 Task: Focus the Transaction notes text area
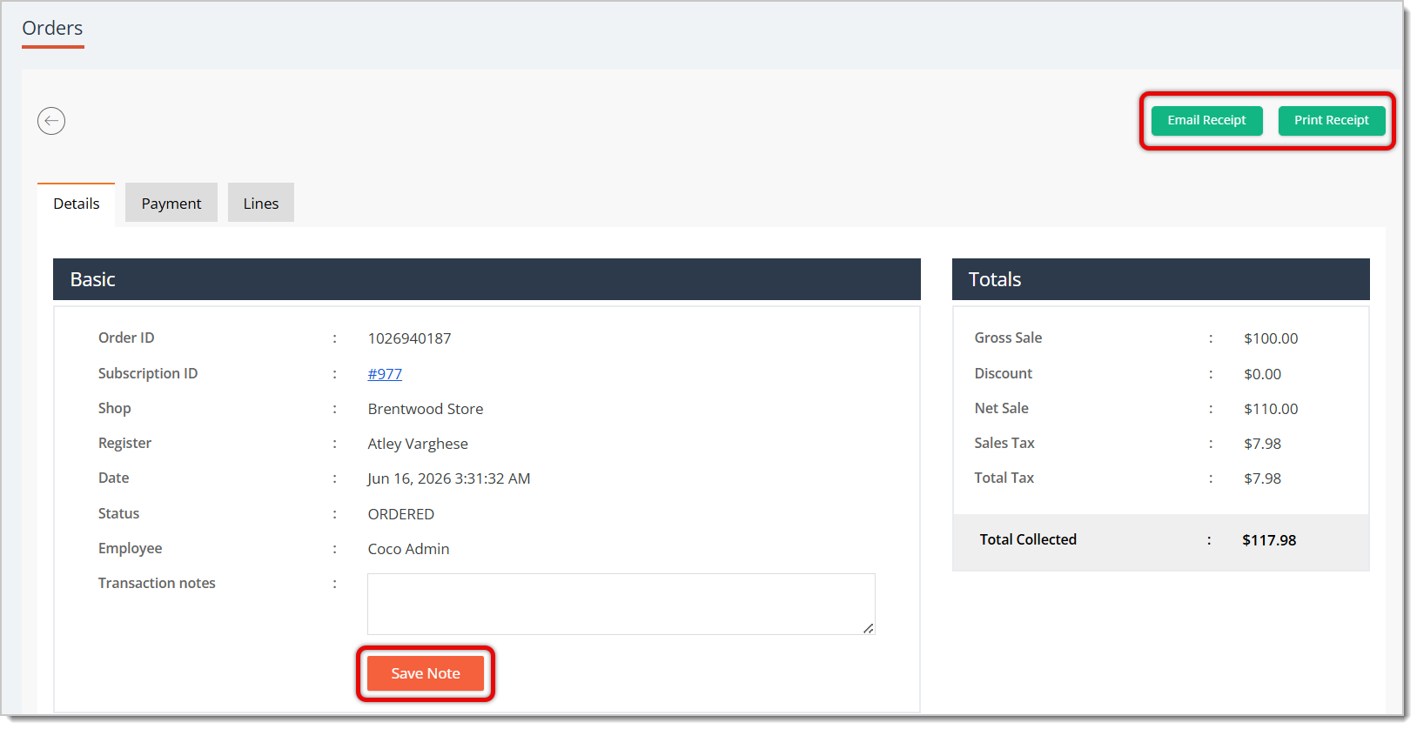(621, 604)
